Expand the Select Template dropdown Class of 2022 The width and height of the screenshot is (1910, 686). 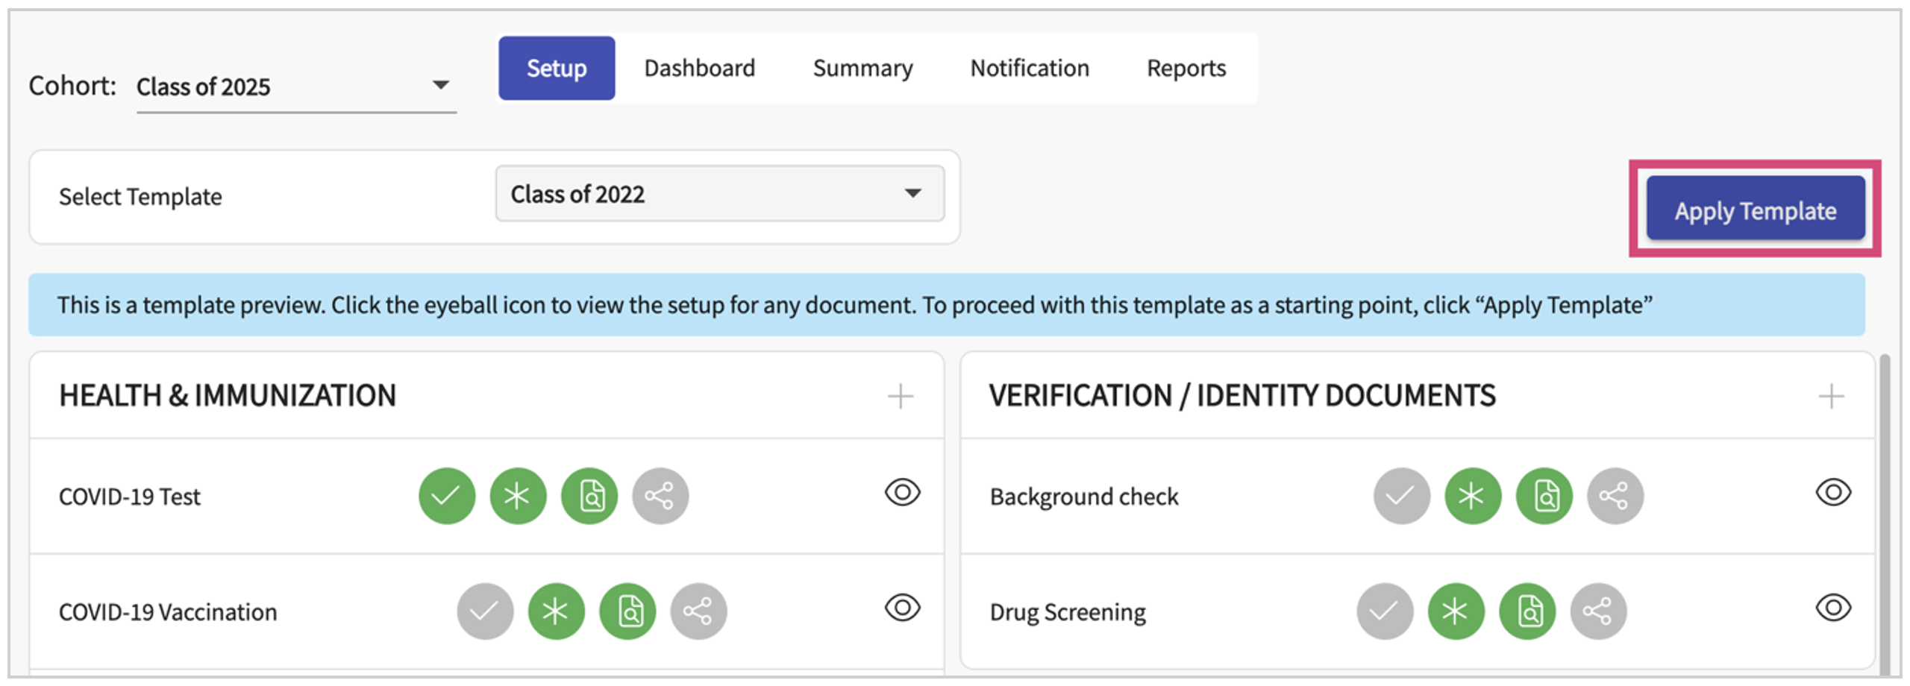719,194
